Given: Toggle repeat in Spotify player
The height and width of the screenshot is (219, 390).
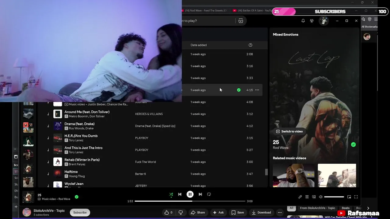Looking at the screenshot, I should coord(209,194).
